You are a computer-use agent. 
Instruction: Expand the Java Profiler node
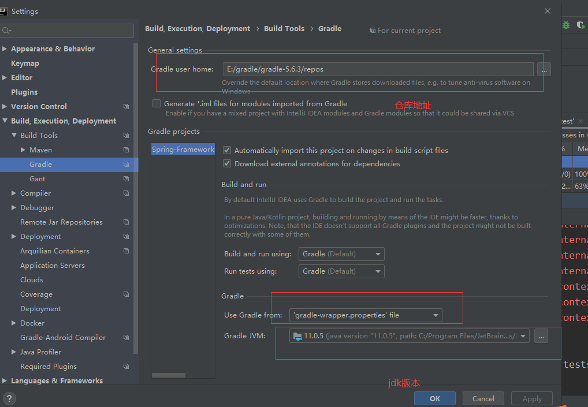(x=14, y=352)
